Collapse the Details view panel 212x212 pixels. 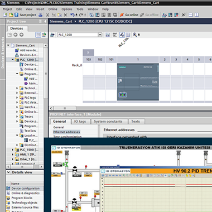tap(8, 172)
